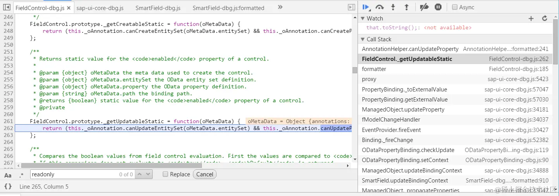Click the code editor vertical scrollbar thumb
Image resolution: width=559 pixels, height=196 pixels.
(354, 70)
